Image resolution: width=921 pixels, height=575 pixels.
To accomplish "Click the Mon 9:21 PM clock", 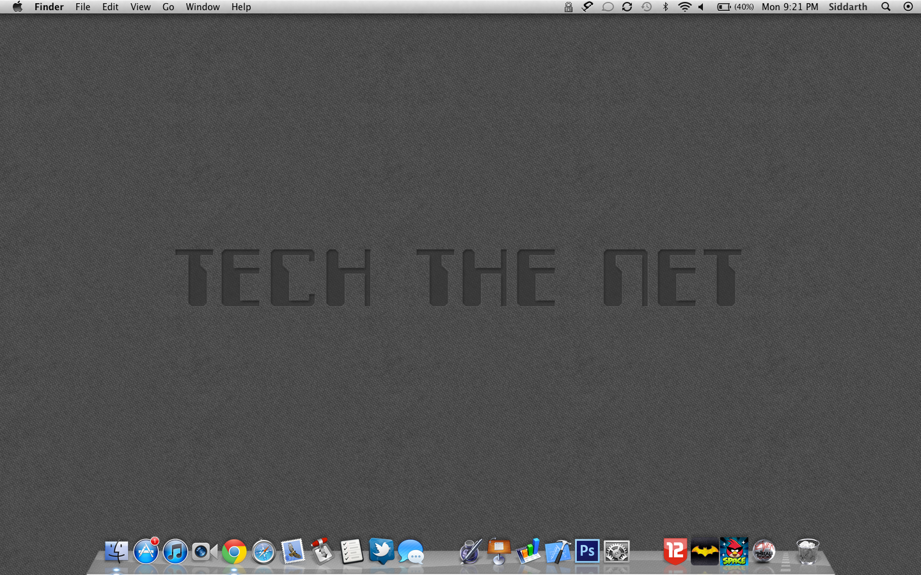I will pos(790,7).
